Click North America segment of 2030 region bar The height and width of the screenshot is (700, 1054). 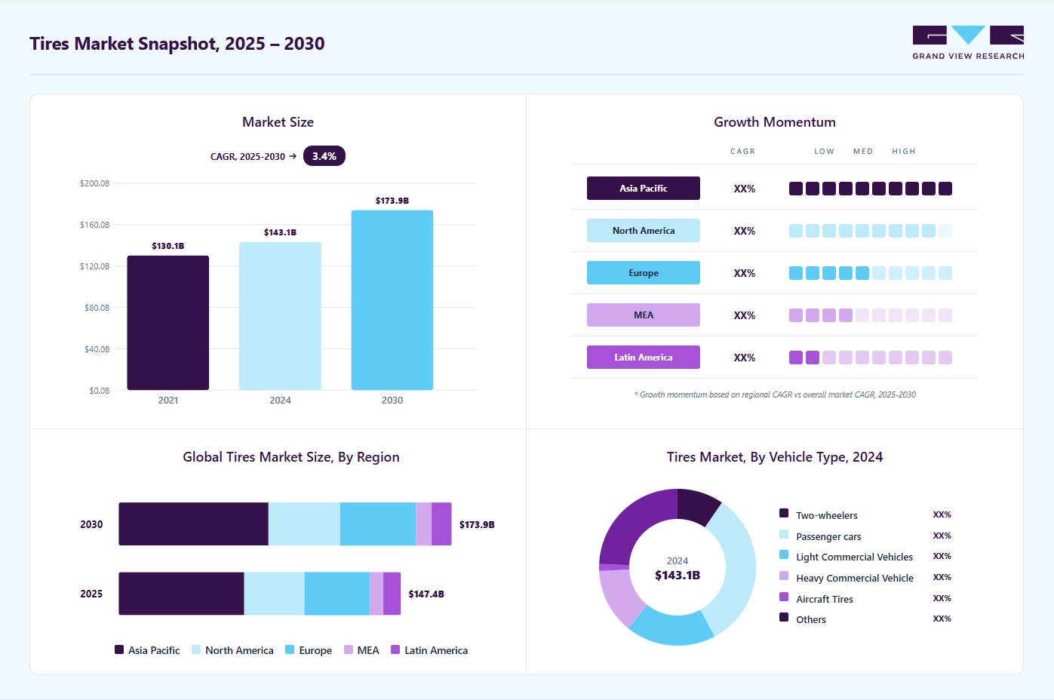[x=304, y=524]
